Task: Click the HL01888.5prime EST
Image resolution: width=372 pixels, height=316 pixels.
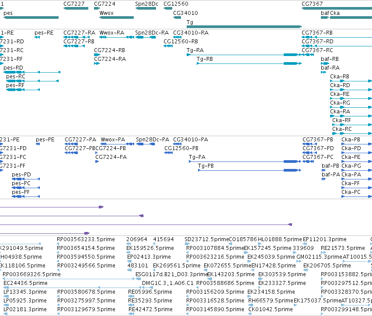Action: (260, 244)
